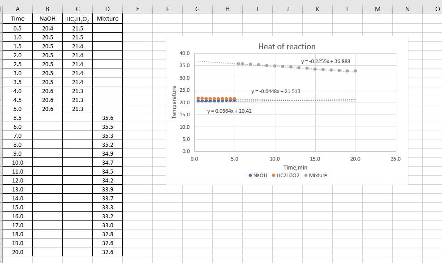The height and width of the screenshot is (263, 442).
Task: Select the Temperature vertical axis title
Action: coord(175,103)
